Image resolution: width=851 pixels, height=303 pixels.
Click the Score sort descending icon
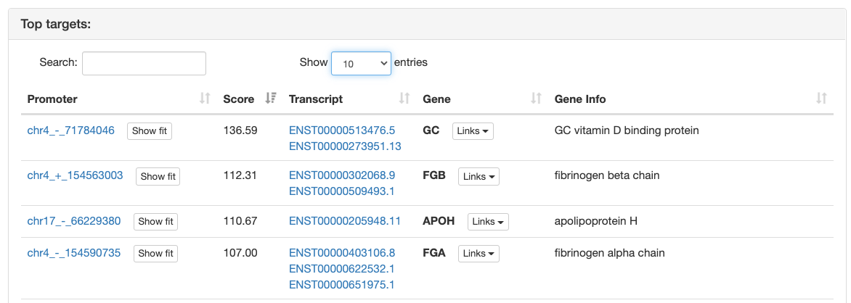[271, 99]
